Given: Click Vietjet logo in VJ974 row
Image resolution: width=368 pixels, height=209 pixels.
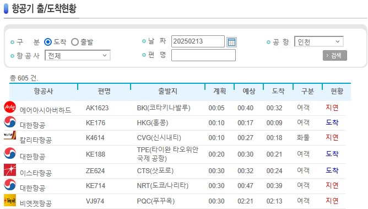Looking at the screenshot, I should pyautogui.click(x=10, y=200).
